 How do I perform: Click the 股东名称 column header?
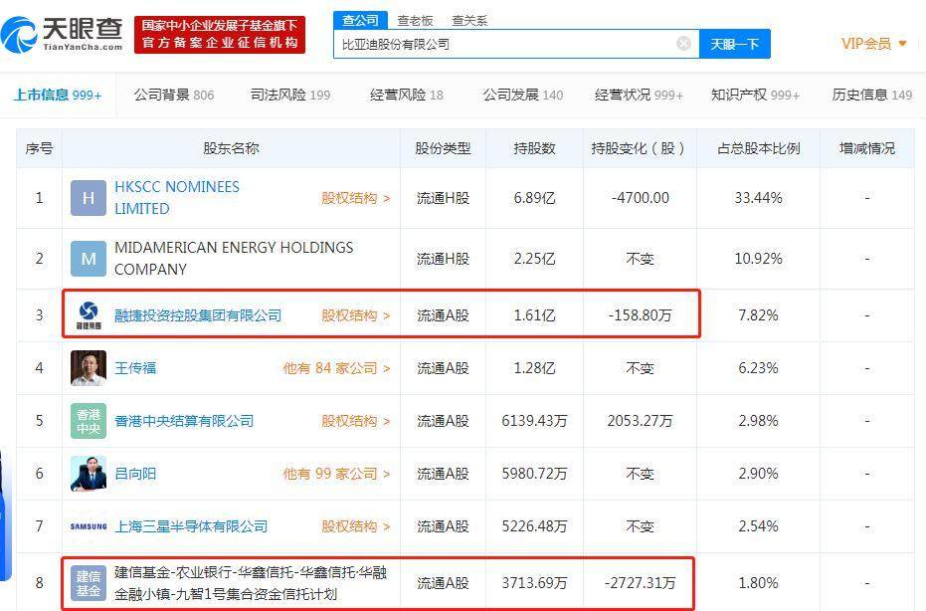(x=231, y=148)
